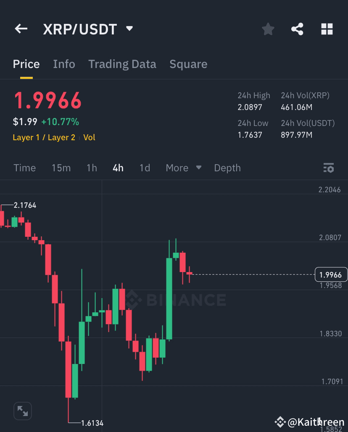The image size is (348, 432).
Task: Select the 1h timeframe
Action: pos(92,168)
